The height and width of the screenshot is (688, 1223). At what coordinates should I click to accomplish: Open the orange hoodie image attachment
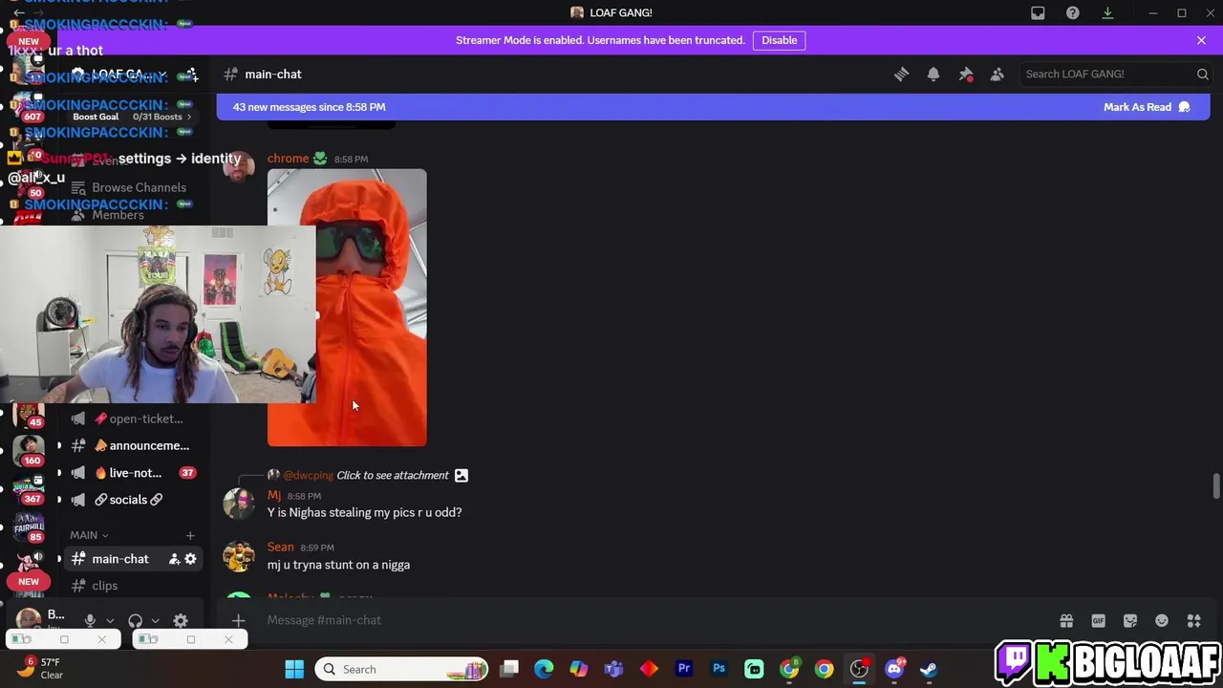click(347, 308)
